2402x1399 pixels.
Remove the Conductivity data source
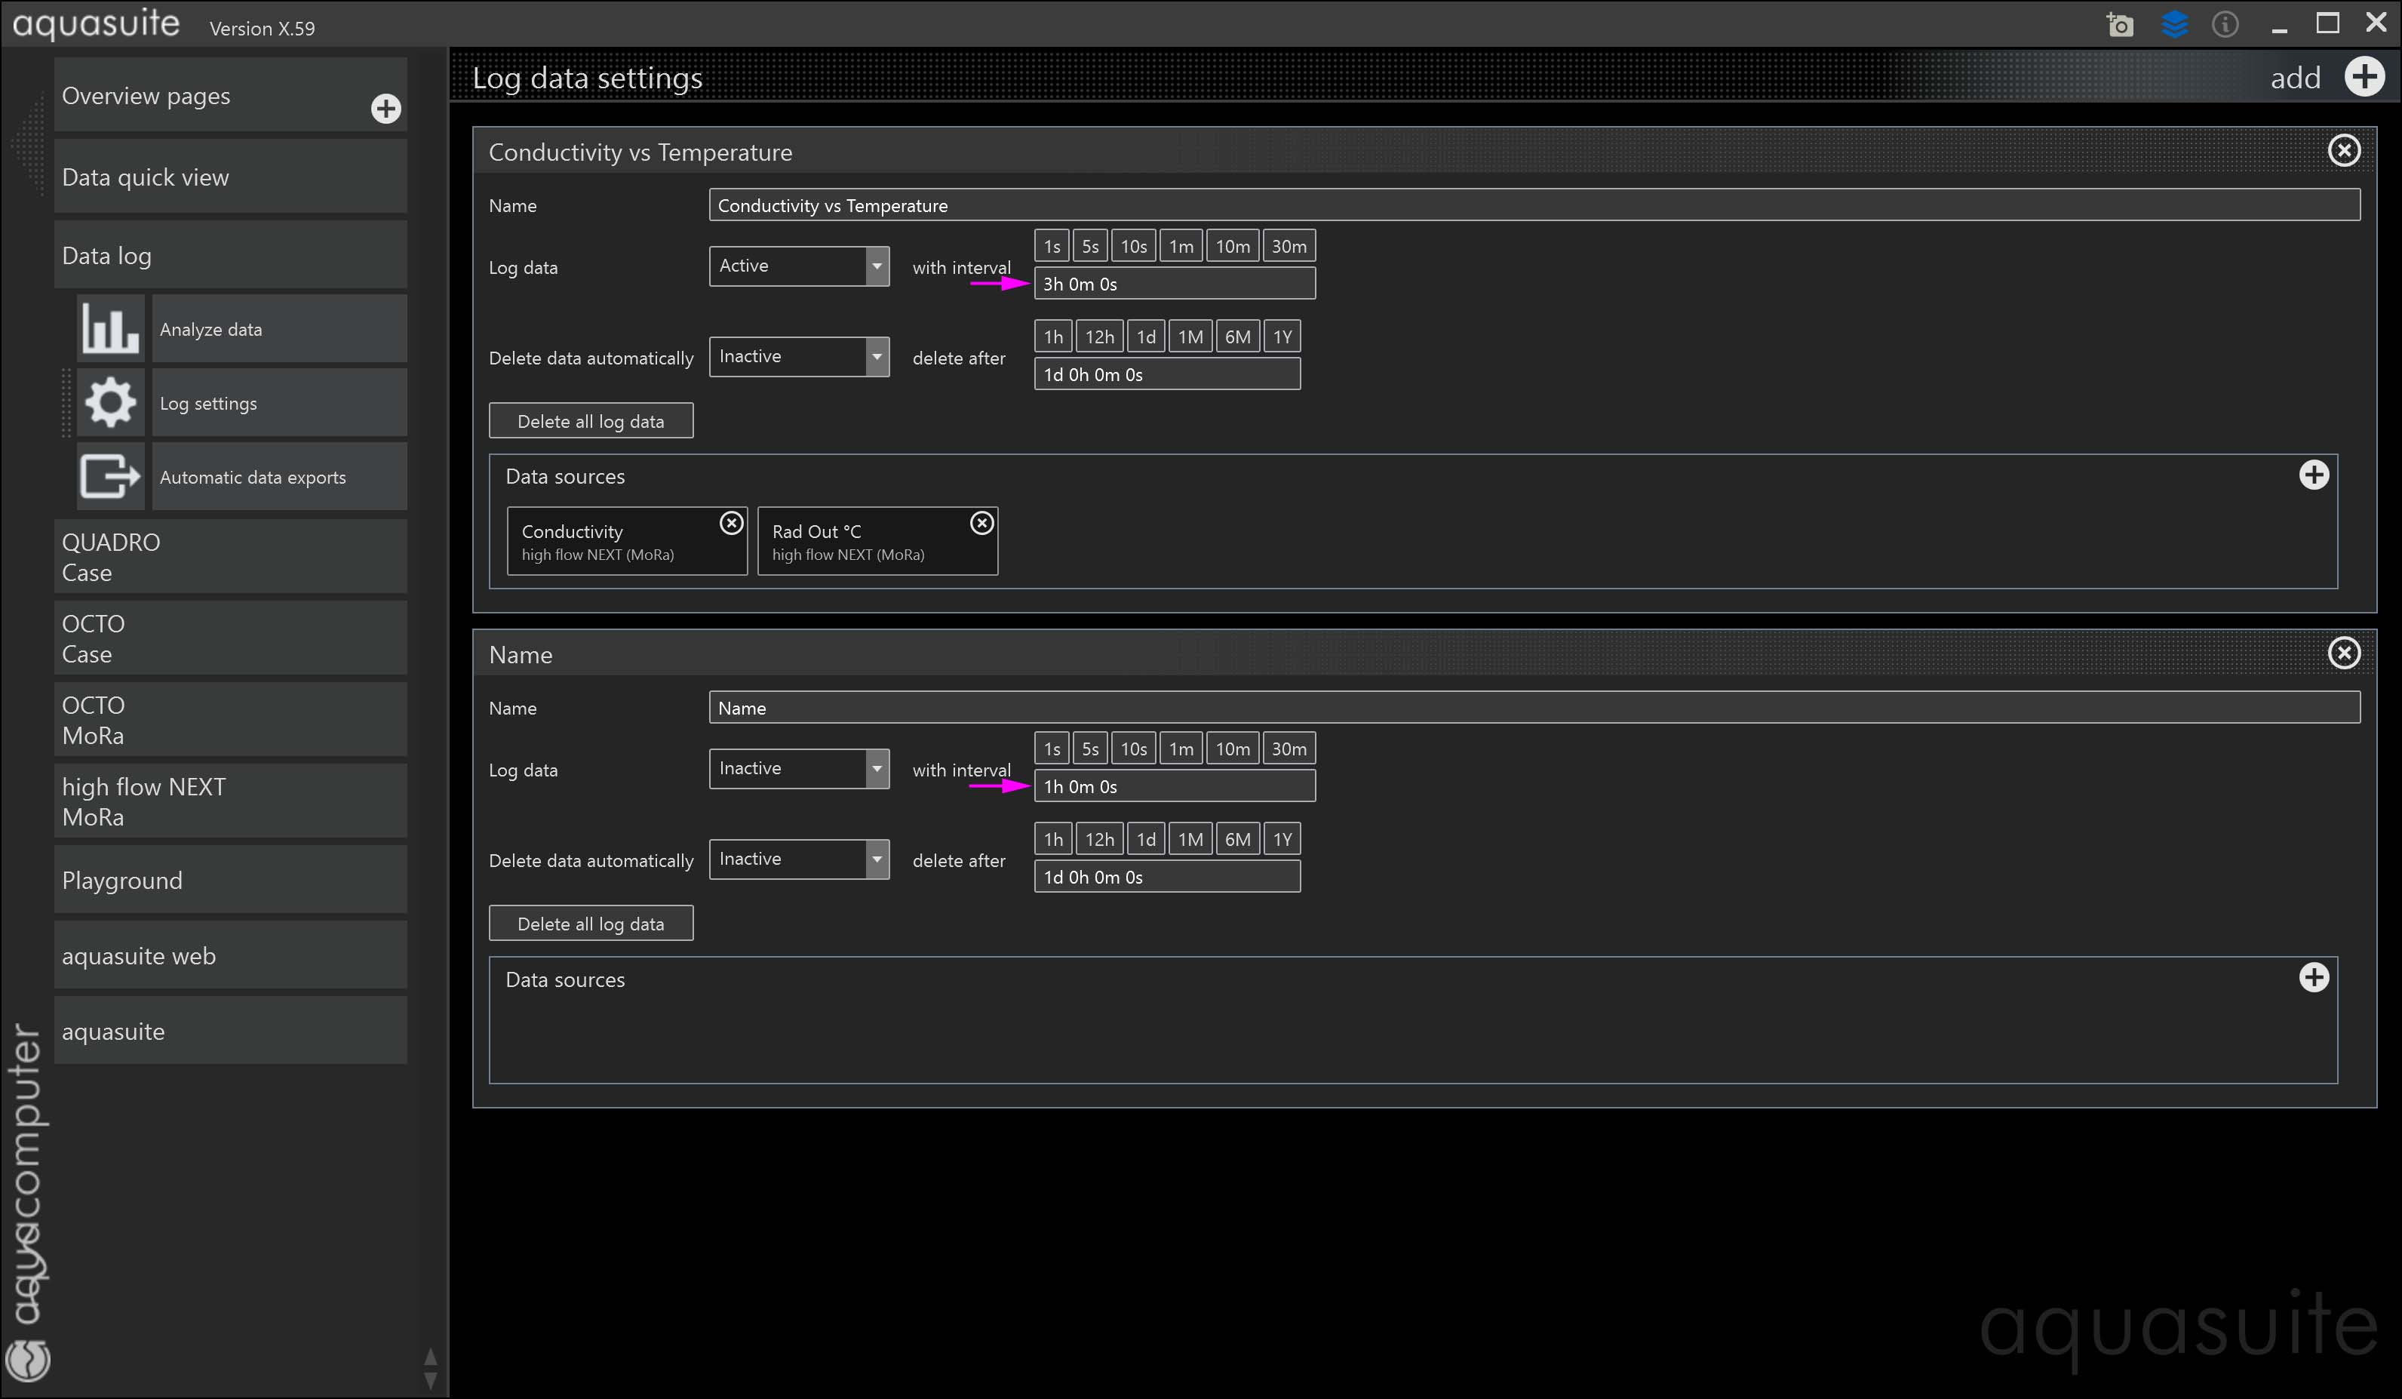click(x=731, y=523)
